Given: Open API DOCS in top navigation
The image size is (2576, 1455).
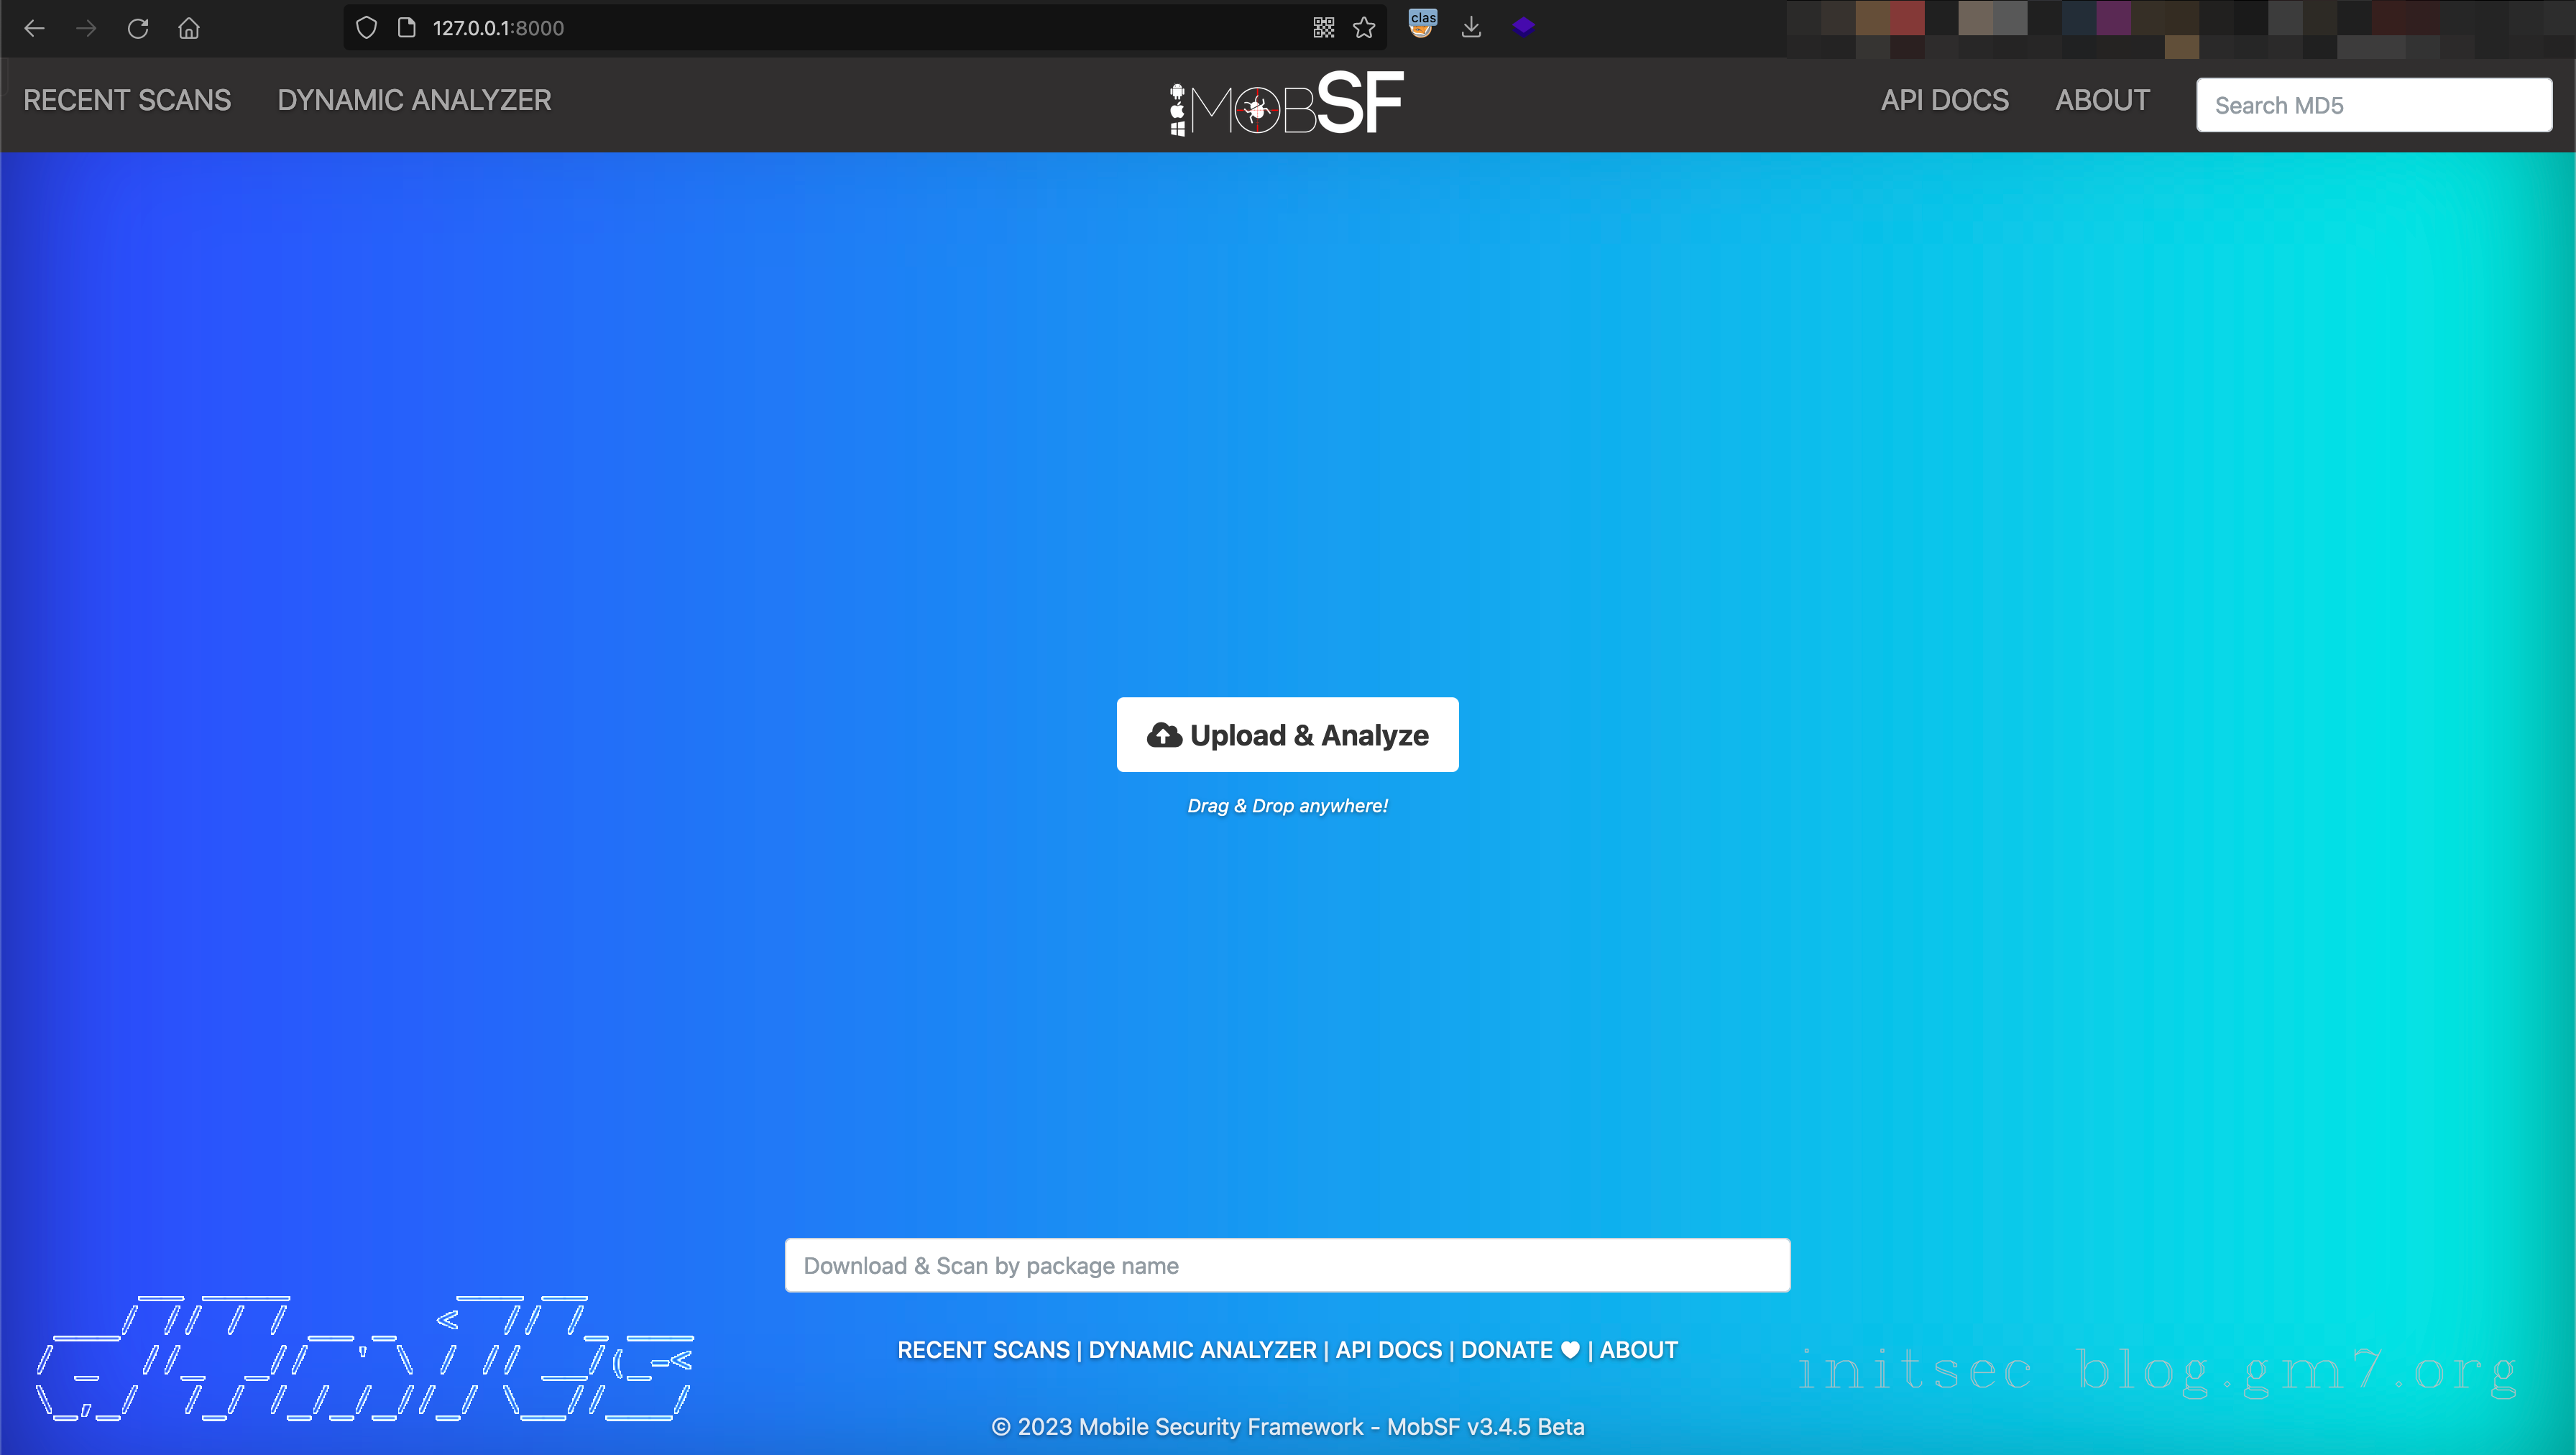Looking at the screenshot, I should click(1944, 100).
